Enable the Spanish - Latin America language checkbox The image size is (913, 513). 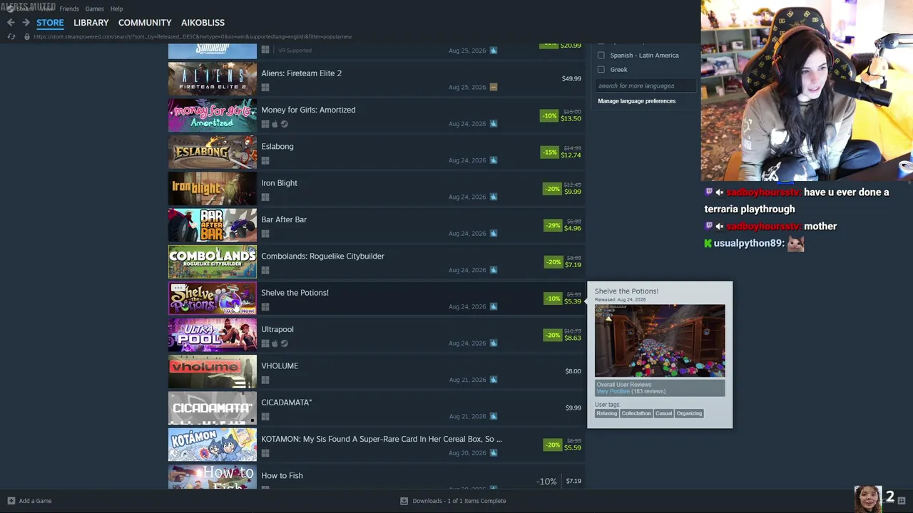(601, 56)
